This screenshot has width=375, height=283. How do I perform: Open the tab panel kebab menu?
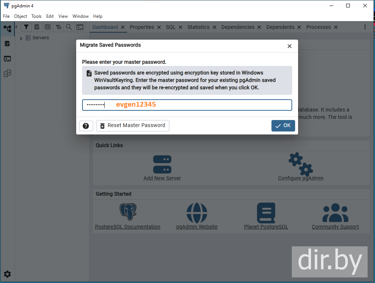point(365,27)
